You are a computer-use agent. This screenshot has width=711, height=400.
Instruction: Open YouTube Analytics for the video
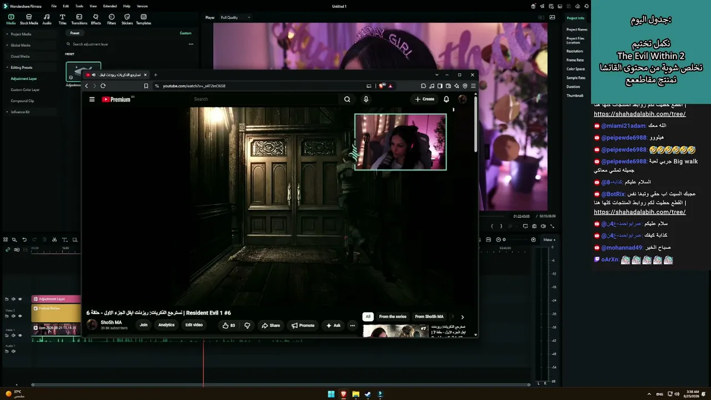click(167, 325)
